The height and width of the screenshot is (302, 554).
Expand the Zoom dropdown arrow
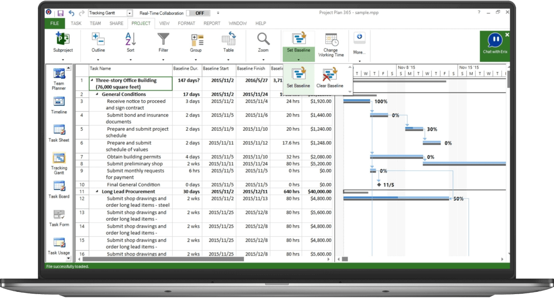pos(263,60)
